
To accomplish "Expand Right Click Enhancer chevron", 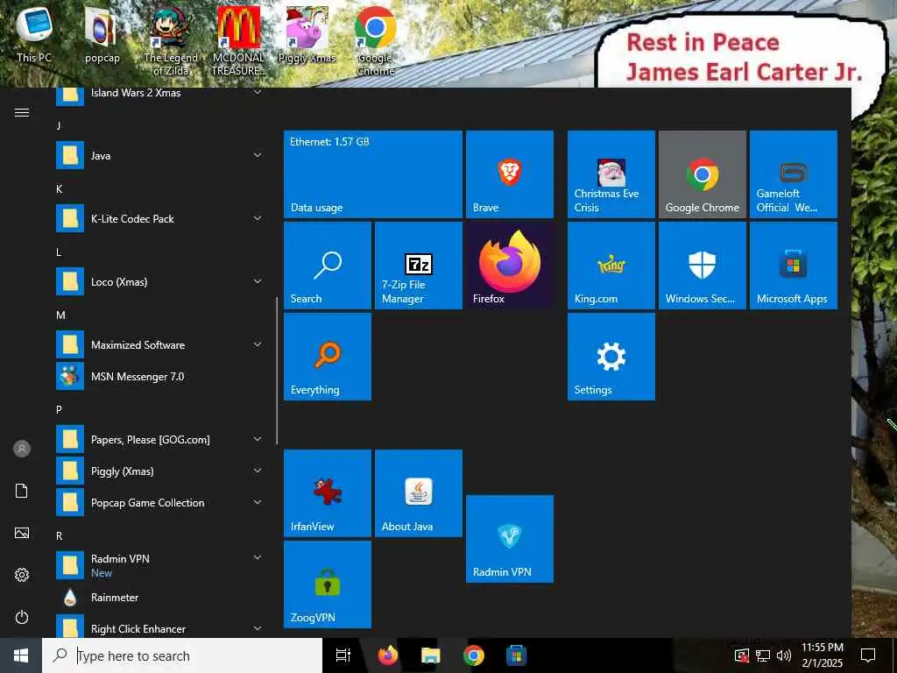I will pyautogui.click(x=258, y=627).
